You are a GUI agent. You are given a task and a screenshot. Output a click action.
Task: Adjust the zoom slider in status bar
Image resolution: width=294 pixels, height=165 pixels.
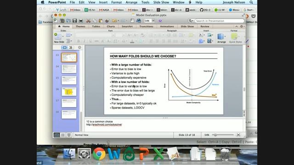215,135
